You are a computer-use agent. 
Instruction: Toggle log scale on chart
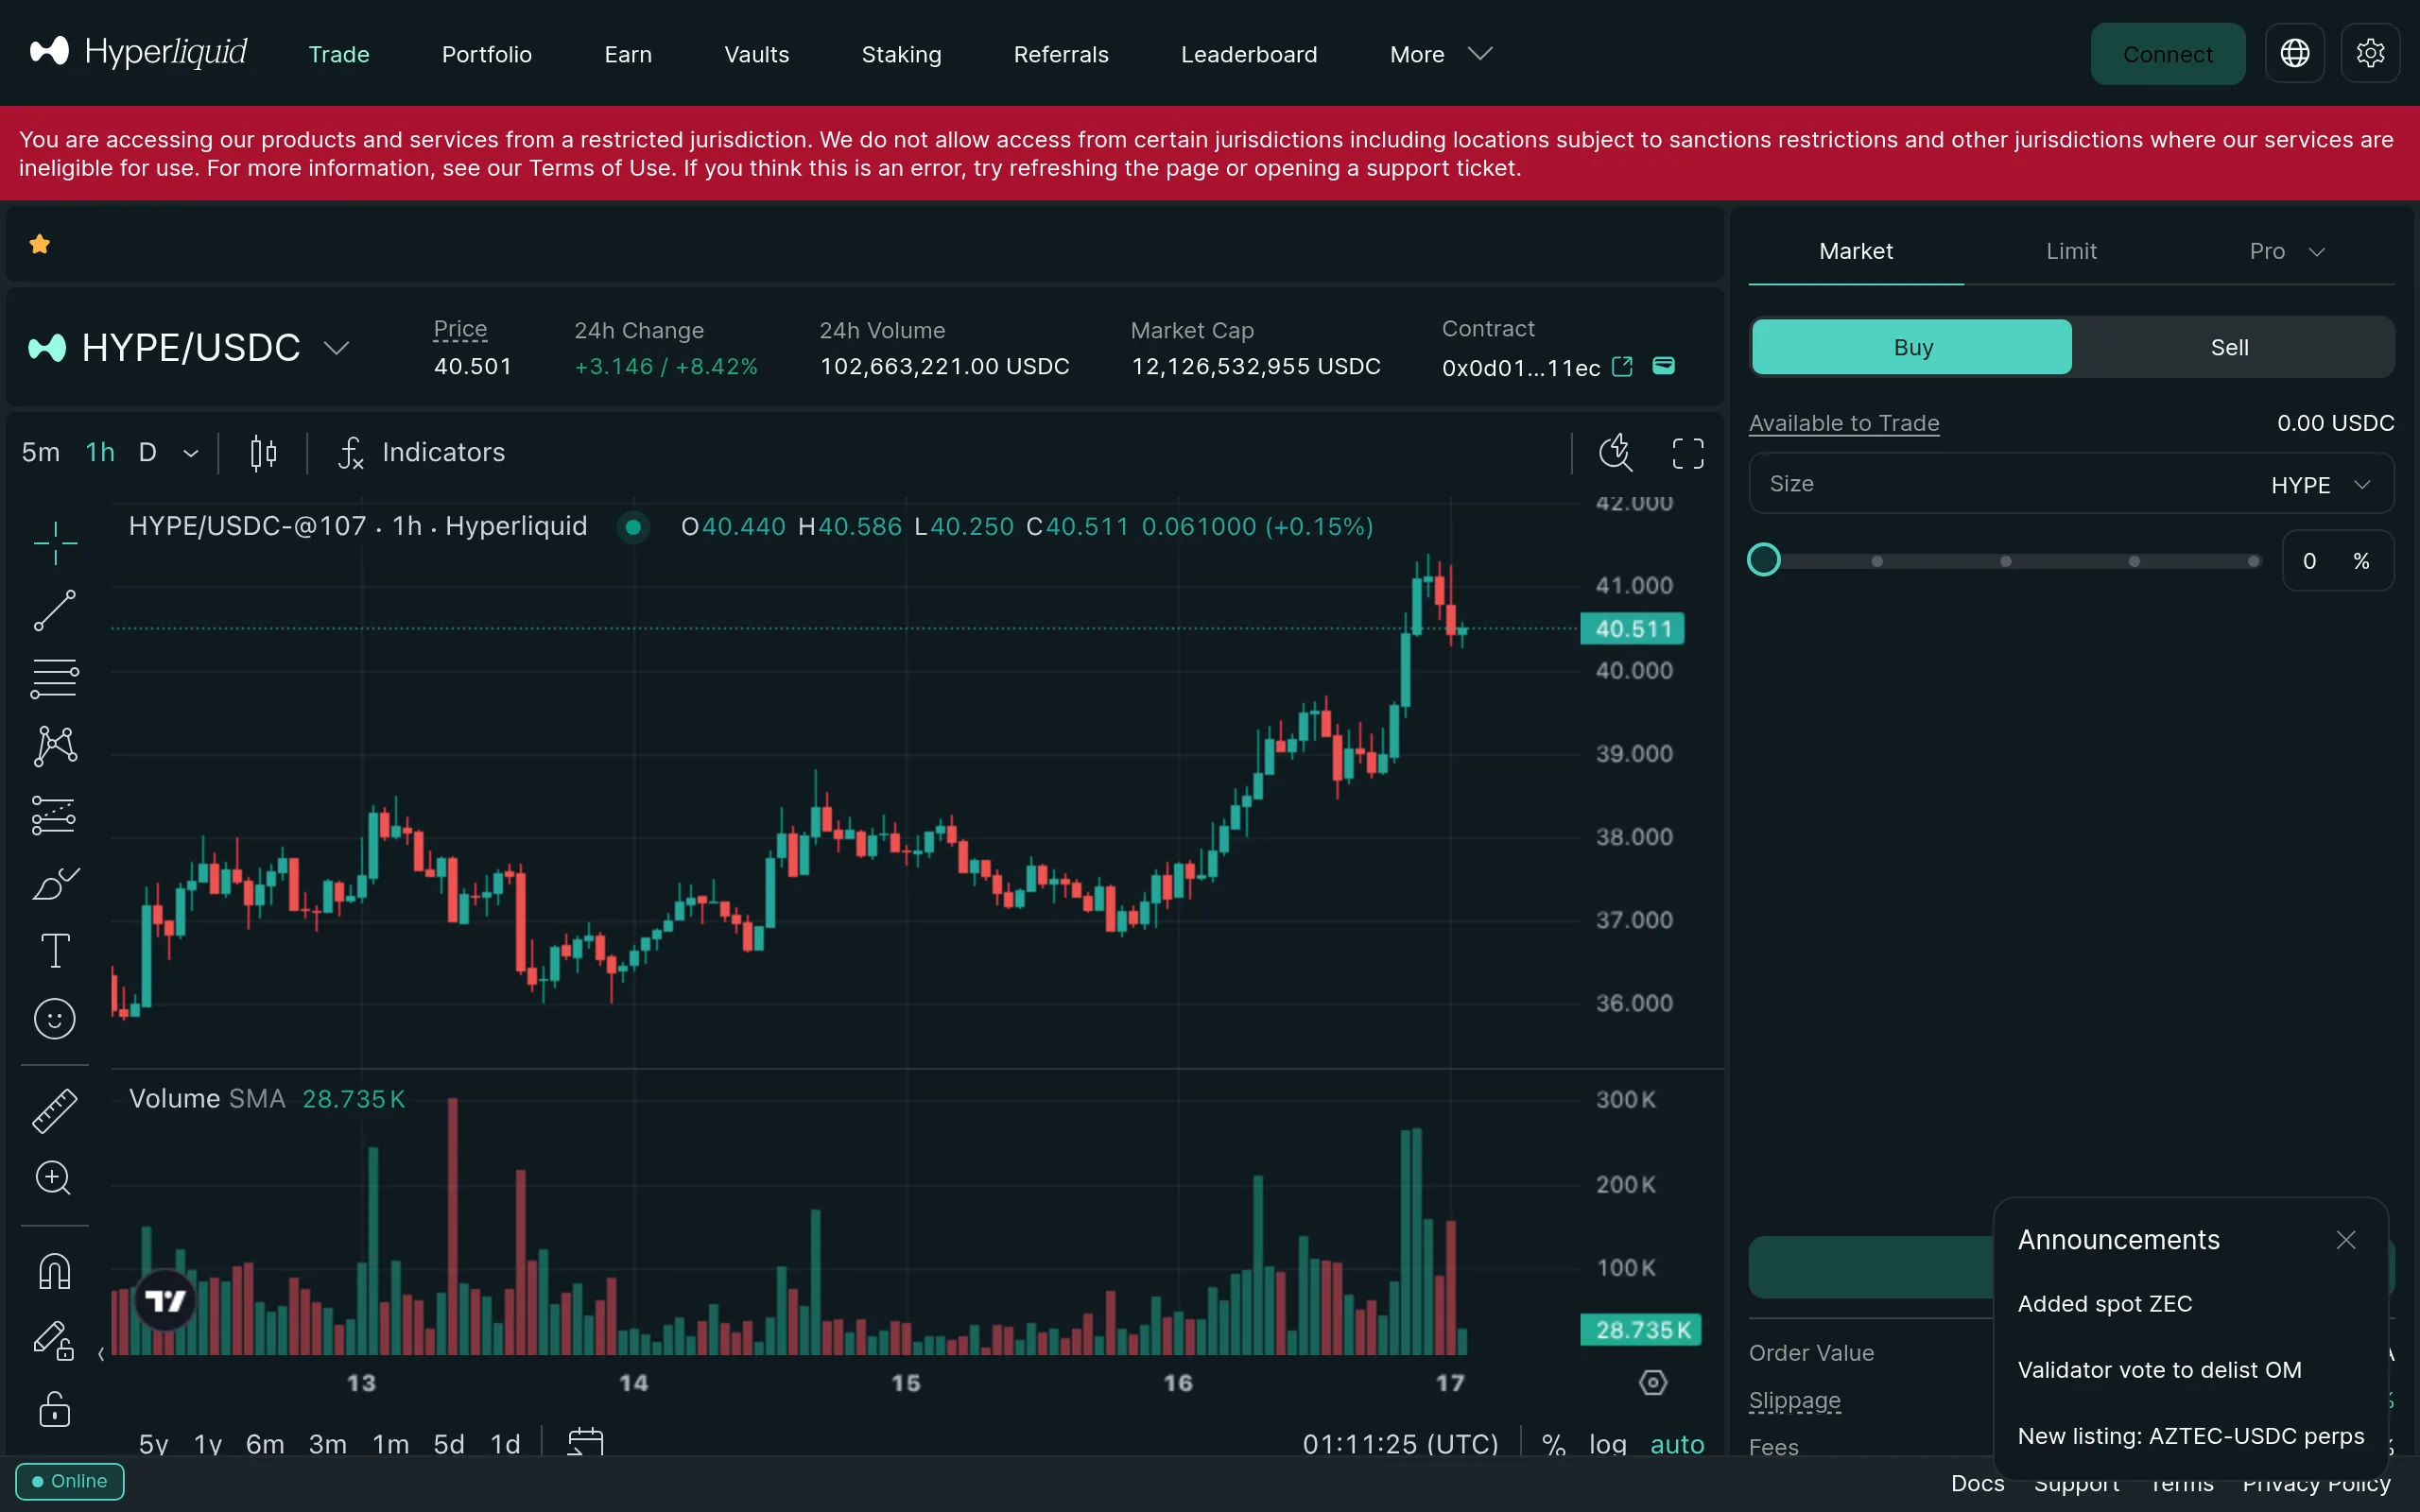(x=1608, y=1444)
